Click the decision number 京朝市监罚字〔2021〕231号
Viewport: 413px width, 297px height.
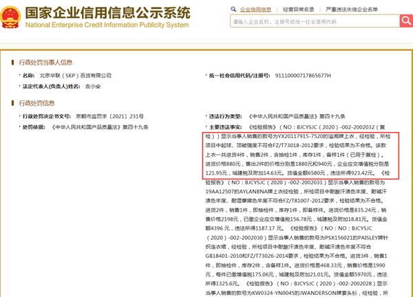(110, 116)
